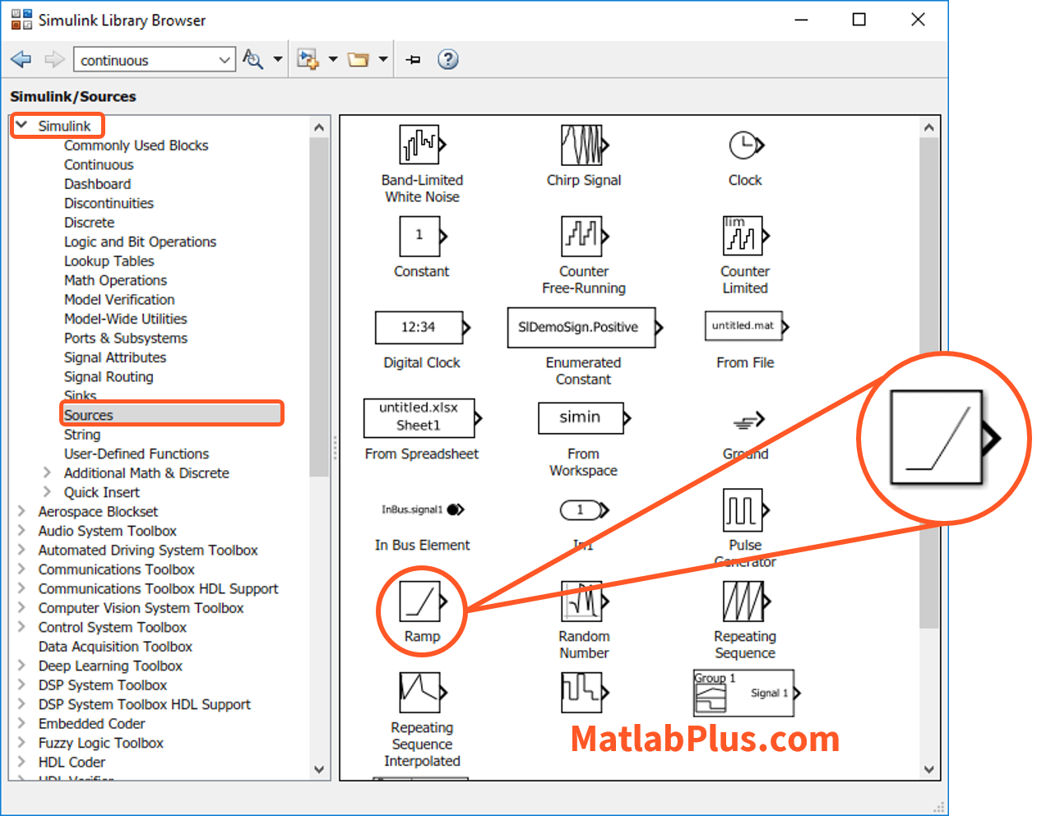Image resolution: width=1037 pixels, height=816 pixels.
Task: Open the search term dropdown box
Action: pos(225,60)
